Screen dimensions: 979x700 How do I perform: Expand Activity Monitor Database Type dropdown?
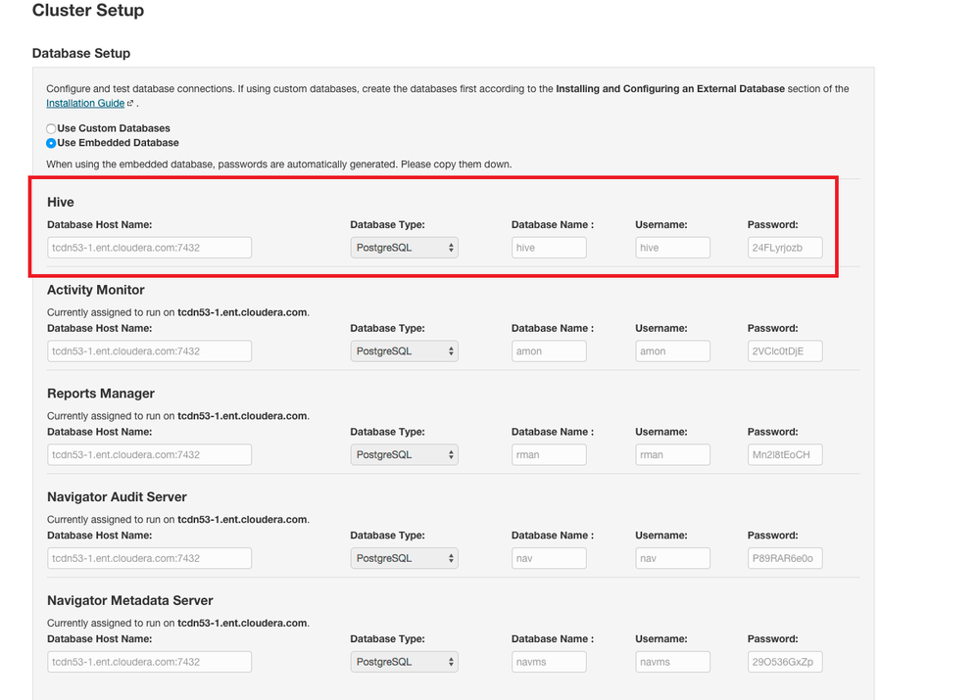pos(404,351)
